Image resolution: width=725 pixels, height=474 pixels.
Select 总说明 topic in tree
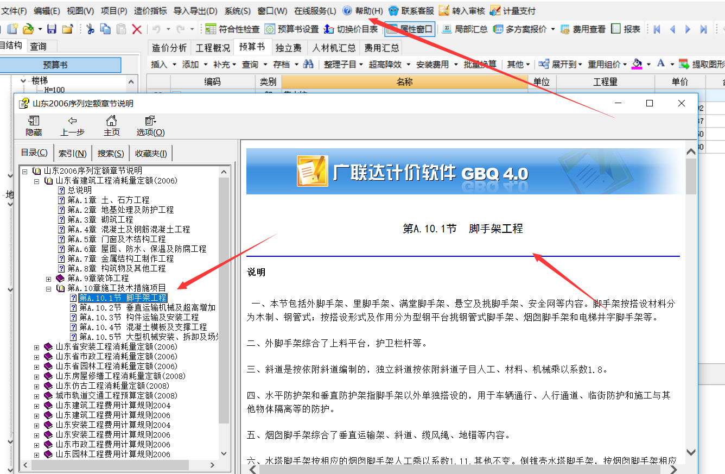point(74,191)
